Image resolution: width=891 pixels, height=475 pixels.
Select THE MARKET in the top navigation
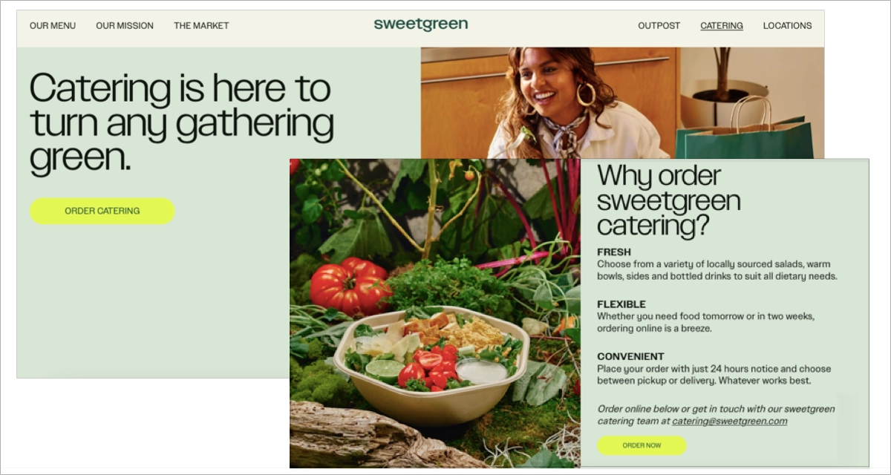pos(201,25)
